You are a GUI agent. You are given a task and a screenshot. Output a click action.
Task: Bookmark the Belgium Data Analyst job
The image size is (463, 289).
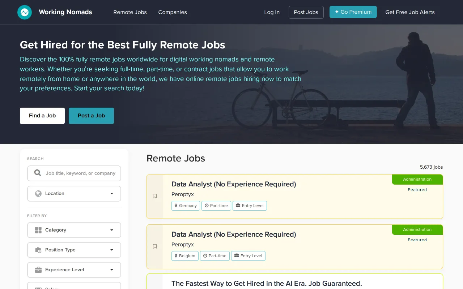click(x=155, y=246)
